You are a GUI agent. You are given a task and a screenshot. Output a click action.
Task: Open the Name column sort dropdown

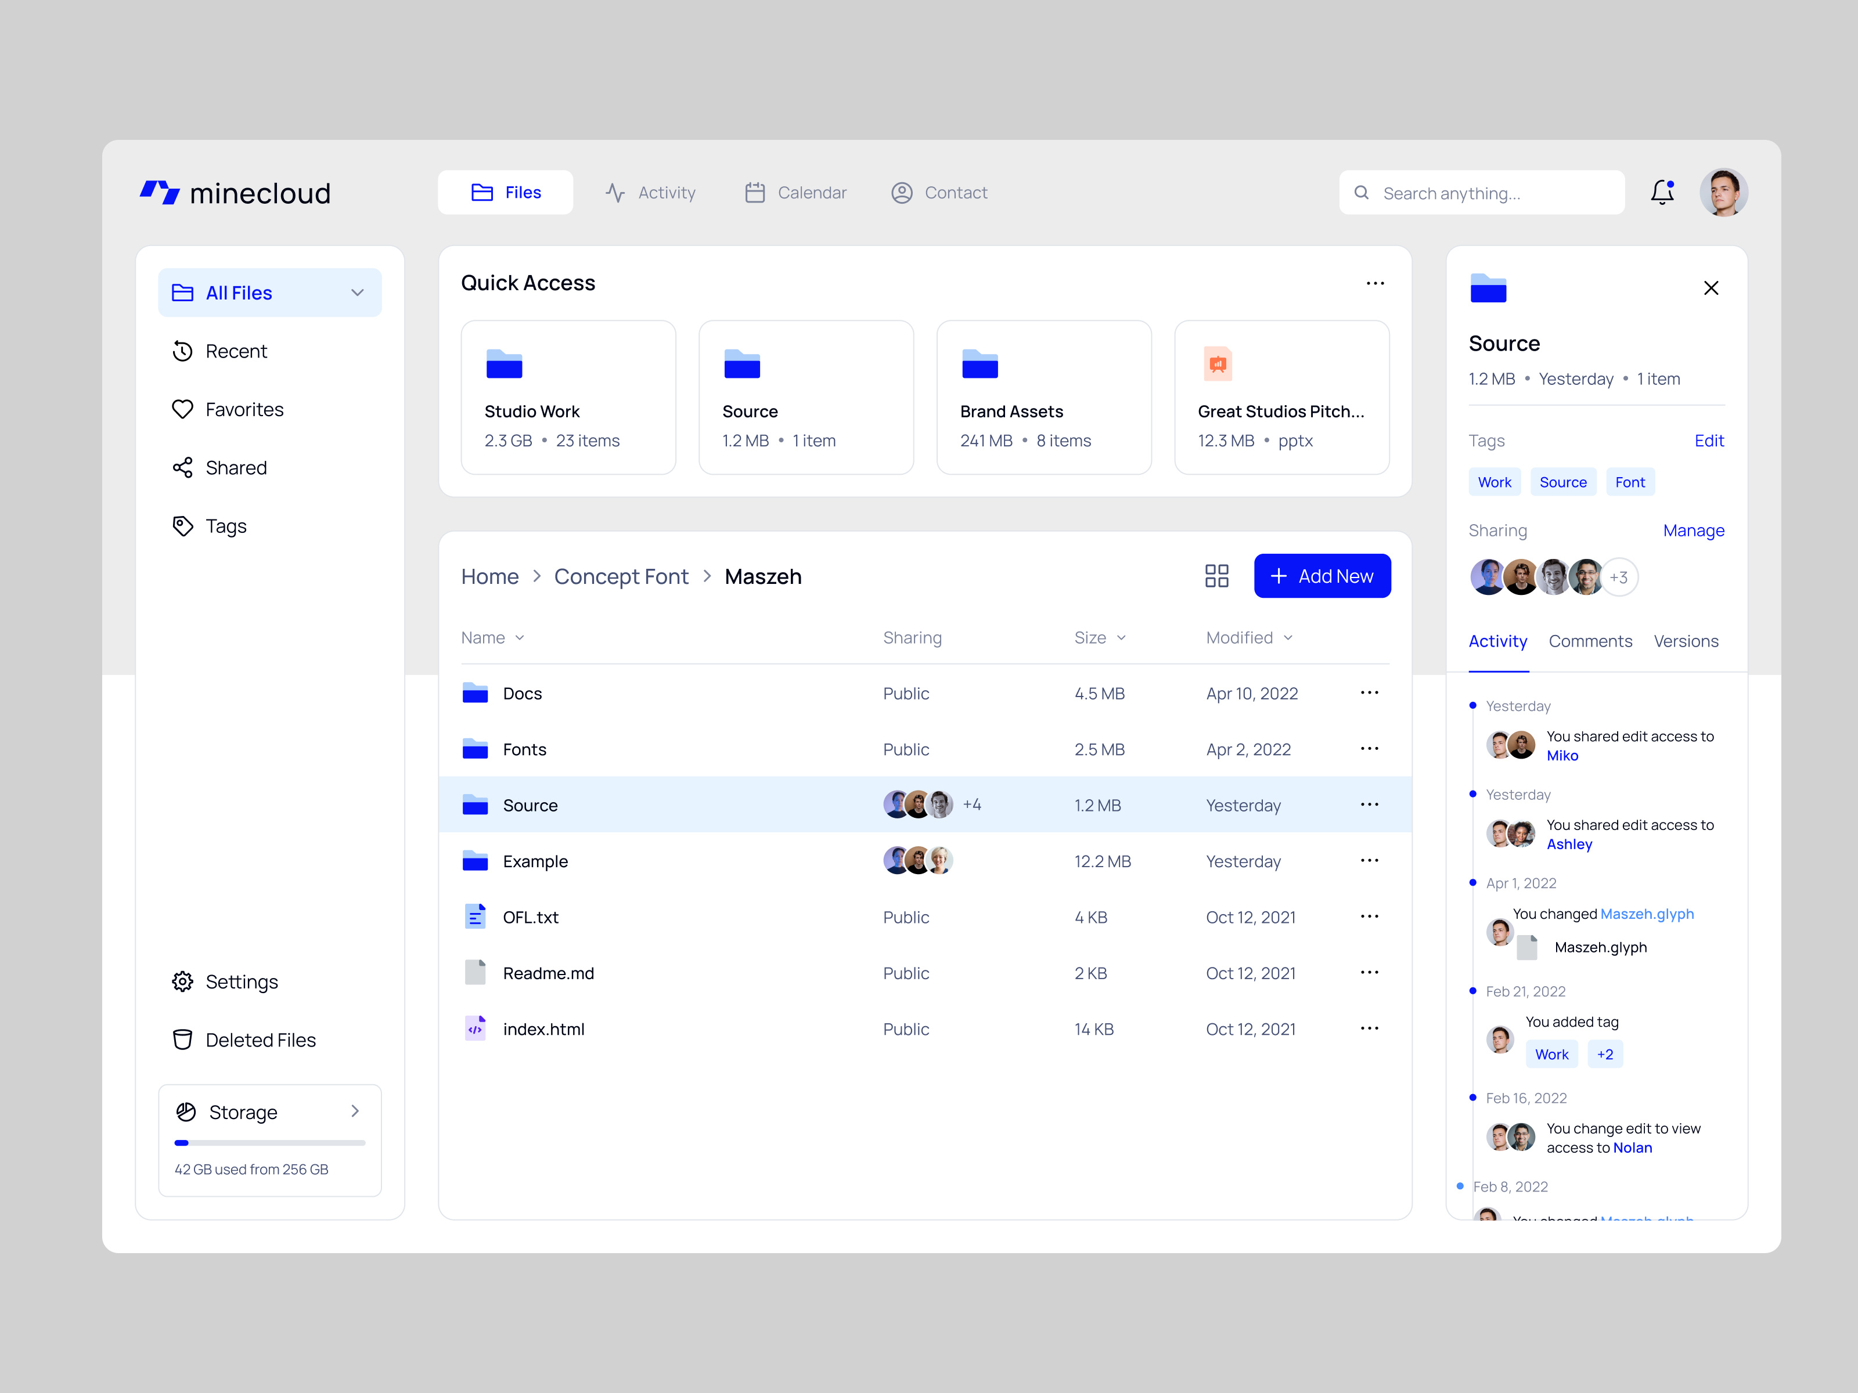pos(519,637)
